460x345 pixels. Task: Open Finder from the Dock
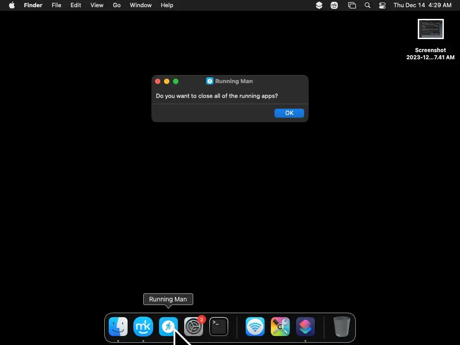pyautogui.click(x=118, y=326)
